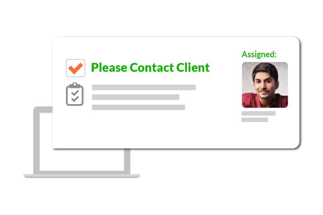Click the 'Assigned:' label
The image size is (323, 215).
pos(259,54)
